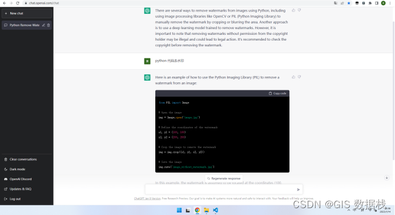Like the PIL example response with thumbs up
This screenshot has width=395, height=215.
[293, 77]
